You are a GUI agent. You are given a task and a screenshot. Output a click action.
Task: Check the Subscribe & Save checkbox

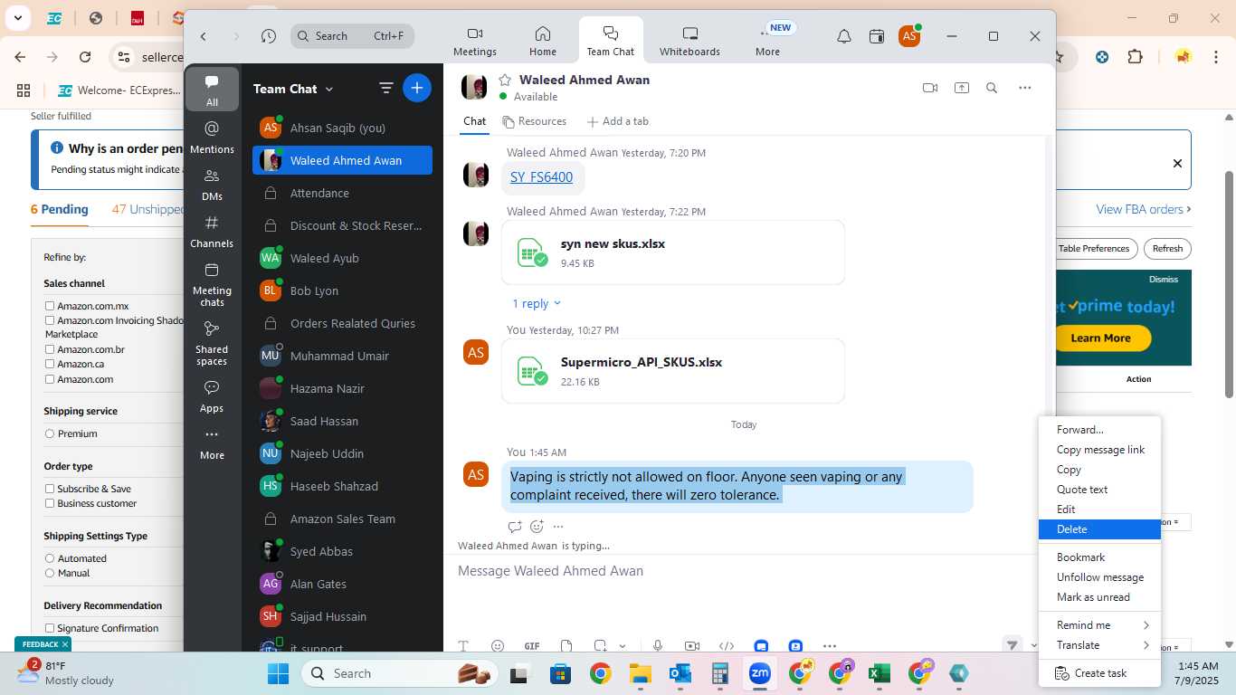[x=50, y=489]
